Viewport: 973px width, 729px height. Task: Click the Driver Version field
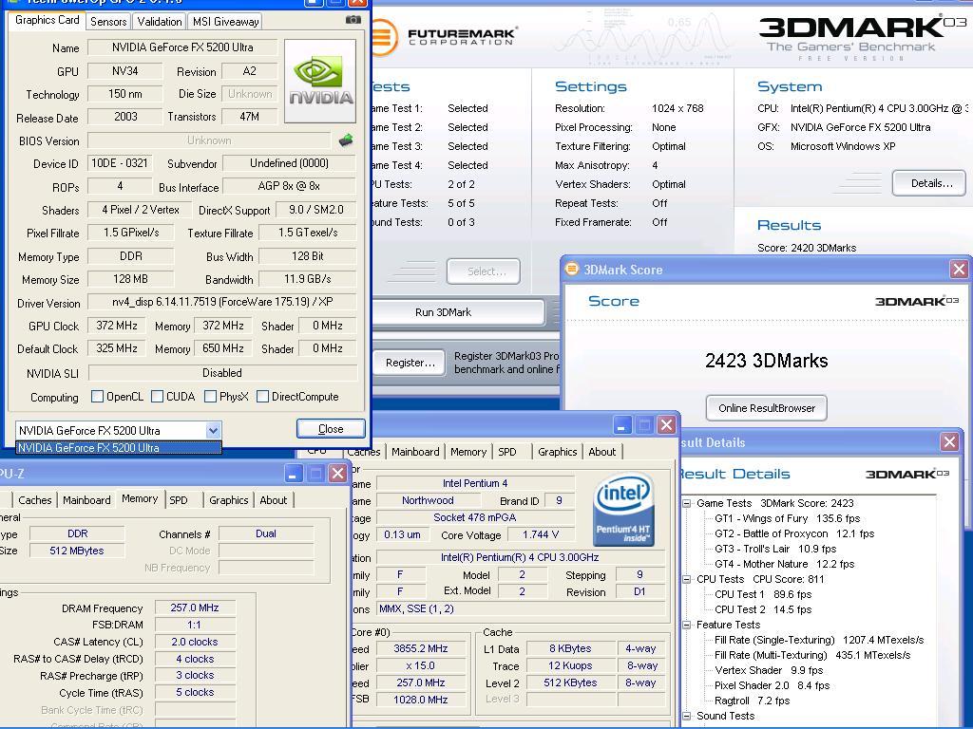coord(222,302)
